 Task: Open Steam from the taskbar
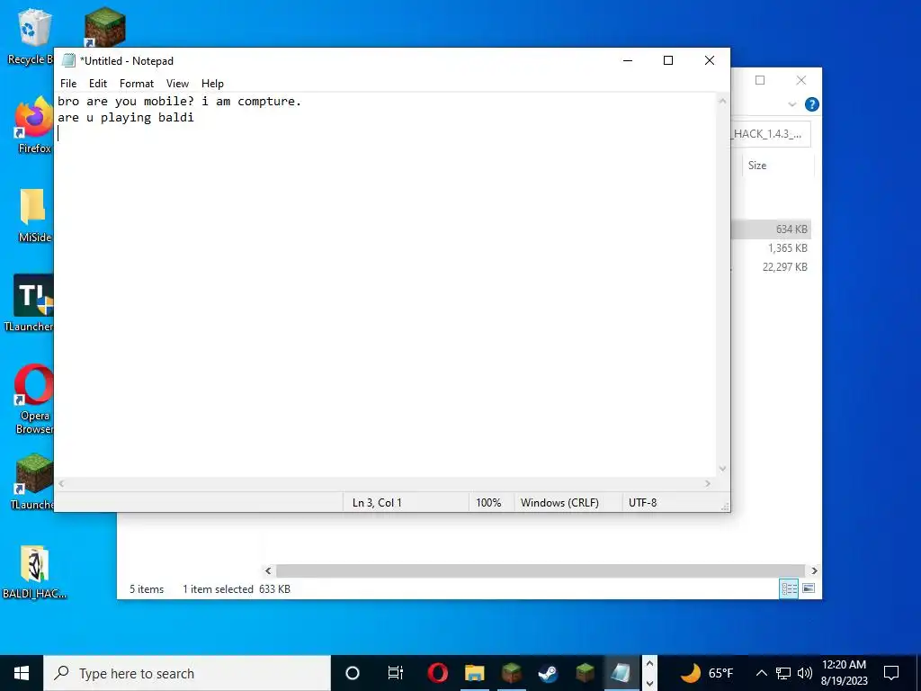[x=548, y=673]
